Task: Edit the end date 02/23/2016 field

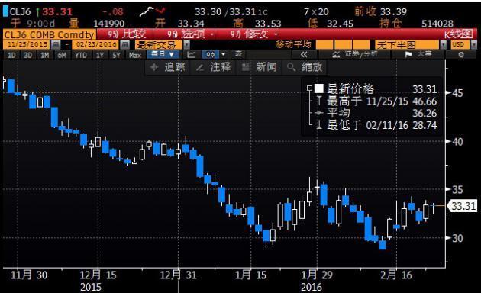Action: click(96, 45)
